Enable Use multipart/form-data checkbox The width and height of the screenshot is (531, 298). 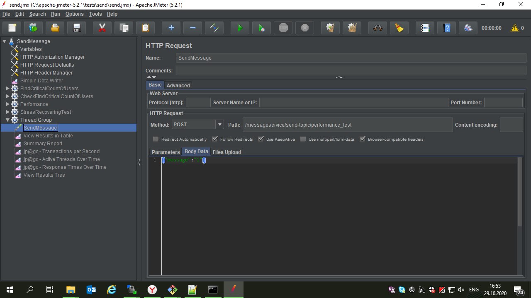tap(303, 139)
